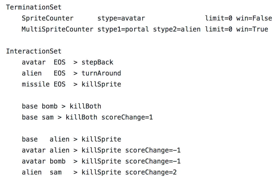Click win=False in SpriteCounter line
Image resolution: width=278 pixels, height=178 pixels.
tap(254, 18)
